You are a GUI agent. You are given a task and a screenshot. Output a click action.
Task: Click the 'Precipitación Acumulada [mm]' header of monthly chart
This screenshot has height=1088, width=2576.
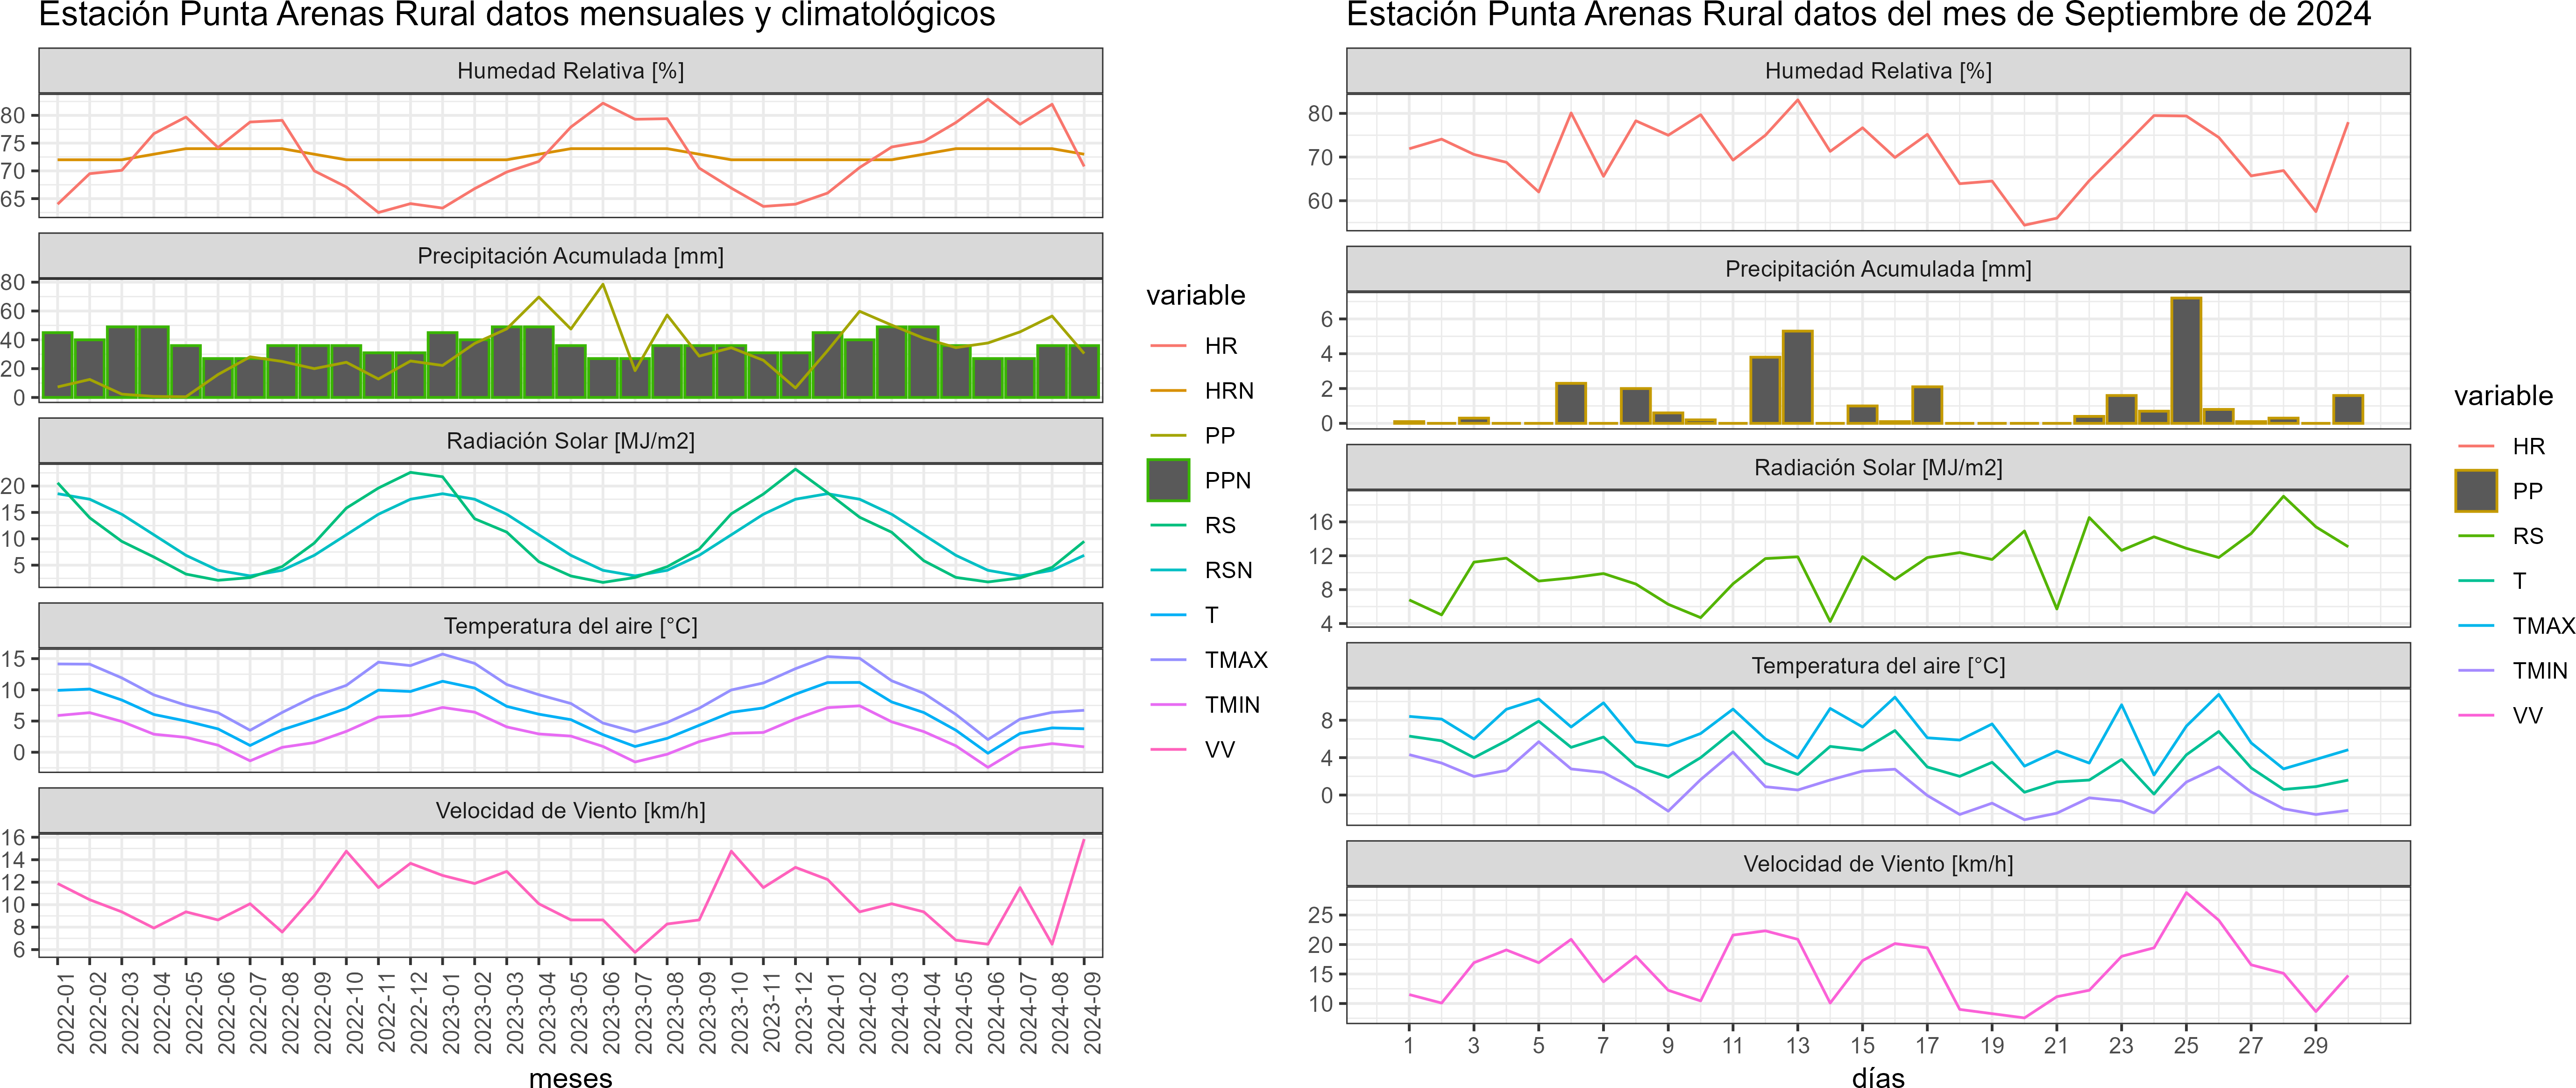tap(570, 256)
